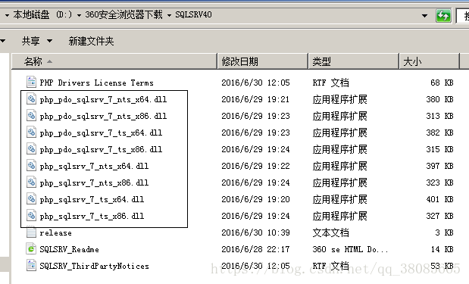This screenshot has height=284, width=469.
Task: Click the php_pdo_sqlsrv_7_nts_x64.dll file icon
Action: [x=31, y=98]
